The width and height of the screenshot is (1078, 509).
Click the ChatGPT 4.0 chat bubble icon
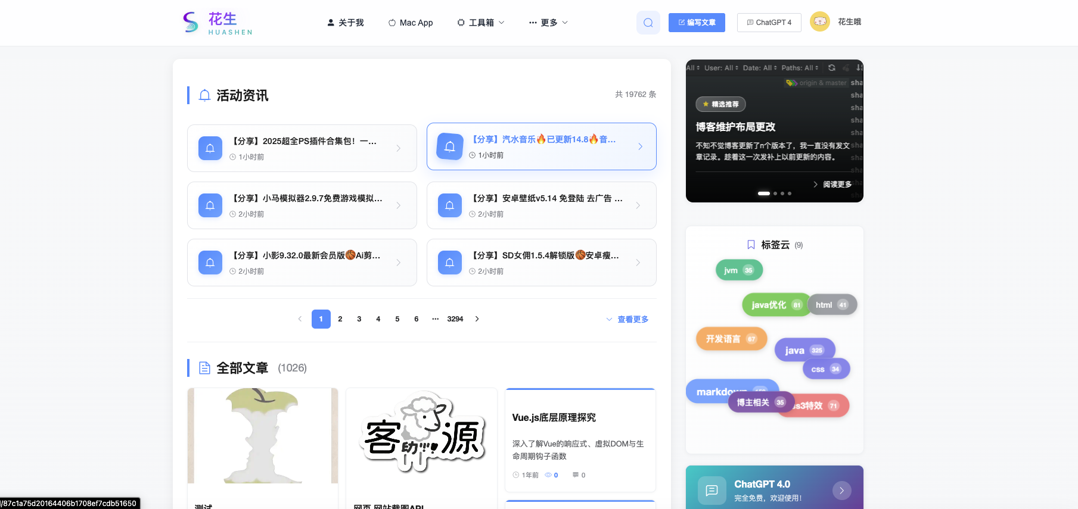(712, 491)
